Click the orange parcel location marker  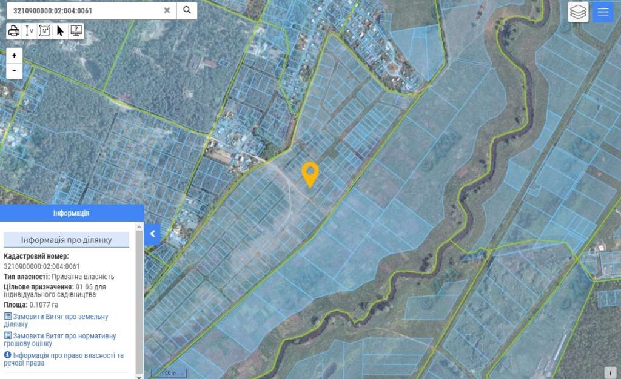[x=310, y=173]
